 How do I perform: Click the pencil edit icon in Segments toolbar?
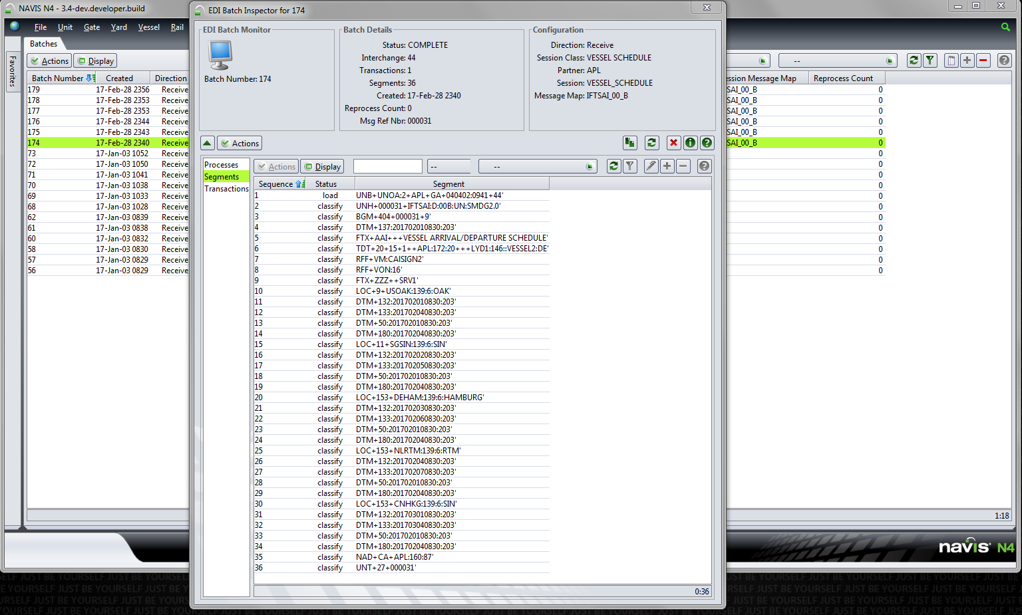pos(651,166)
